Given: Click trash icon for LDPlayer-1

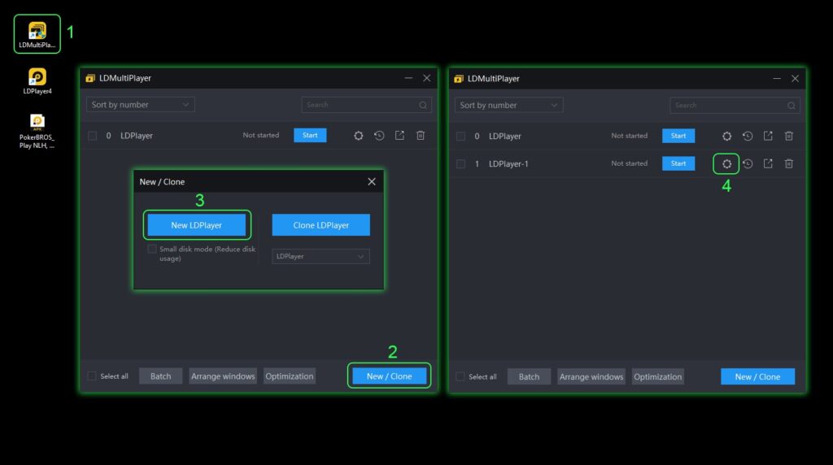Looking at the screenshot, I should 789,163.
